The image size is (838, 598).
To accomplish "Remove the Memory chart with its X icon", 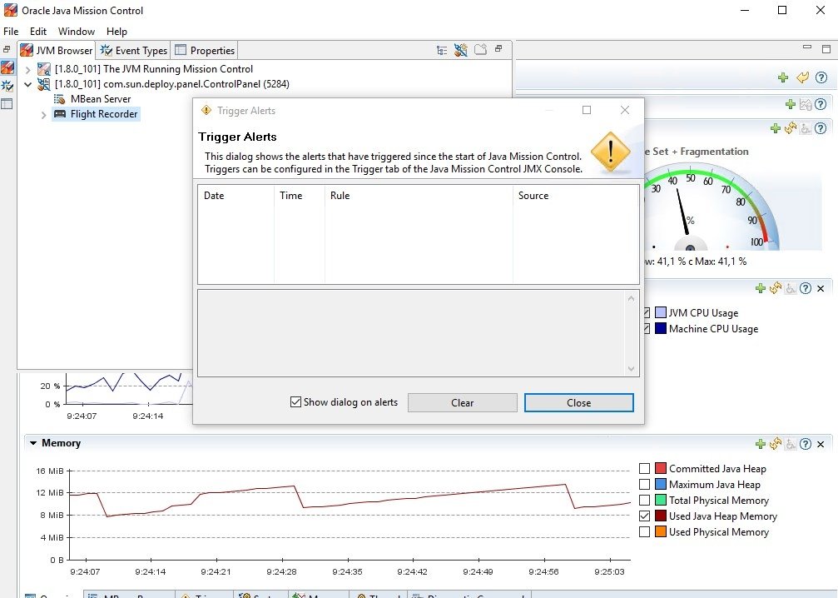I will [821, 444].
